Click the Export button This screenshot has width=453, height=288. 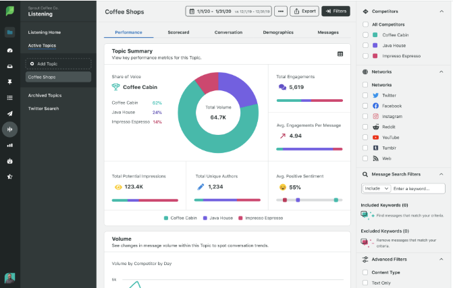pyautogui.click(x=304, y=11)
